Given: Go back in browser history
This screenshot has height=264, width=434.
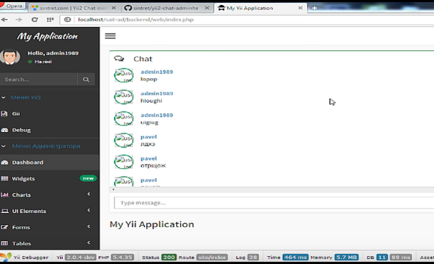Looking at the screenshot, I should (x=4, y=20).
